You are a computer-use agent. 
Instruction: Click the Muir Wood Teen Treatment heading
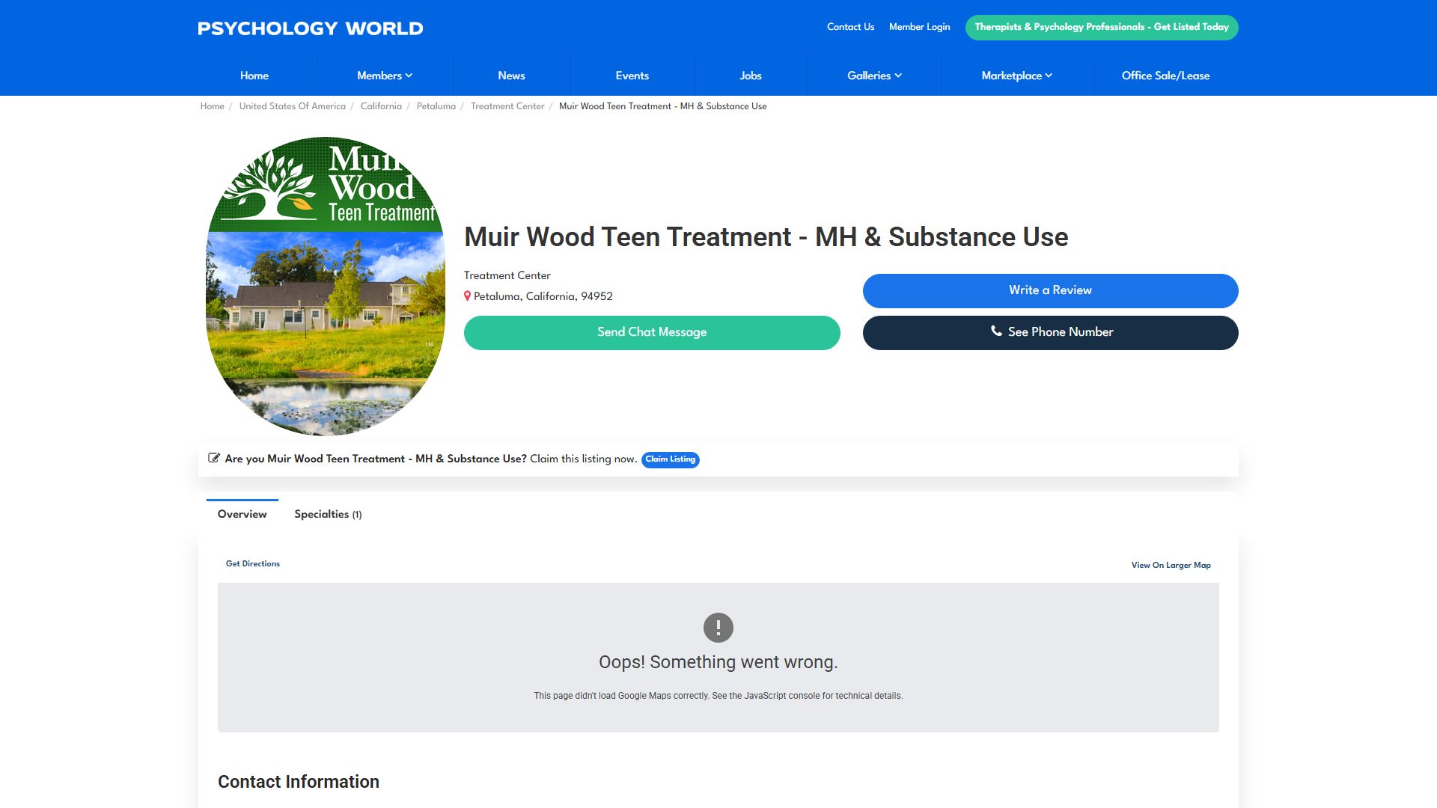766,236
